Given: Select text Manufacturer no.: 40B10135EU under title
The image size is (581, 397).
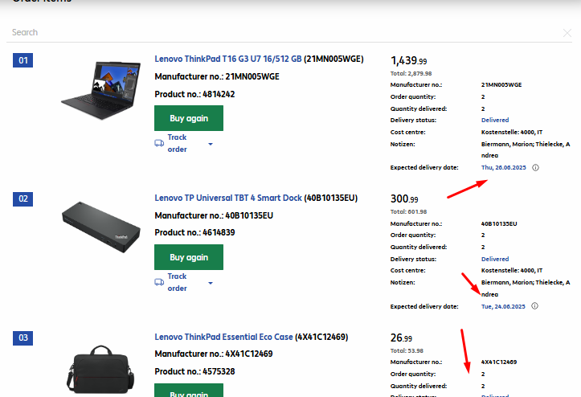Looking at the screenshot, I should tap(214, 215).
